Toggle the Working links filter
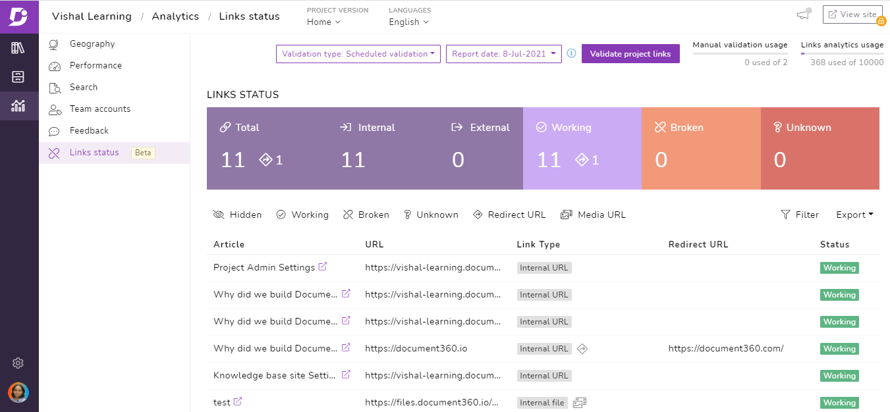Viewport: 890px width, 412px height. pyautogui.click(x=302, y=215)
